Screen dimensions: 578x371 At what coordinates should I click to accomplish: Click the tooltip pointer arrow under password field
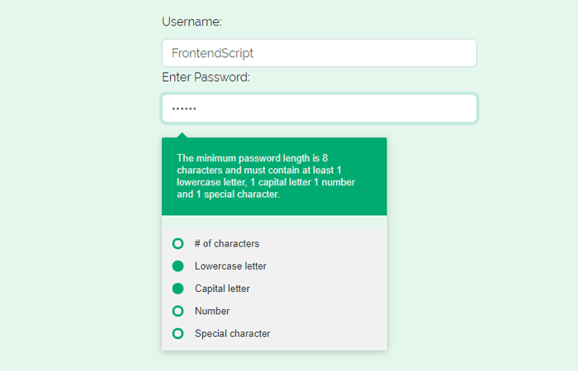point(182,135)
